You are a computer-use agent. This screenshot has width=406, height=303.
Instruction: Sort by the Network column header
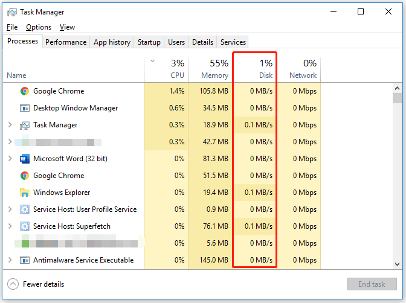299,70
